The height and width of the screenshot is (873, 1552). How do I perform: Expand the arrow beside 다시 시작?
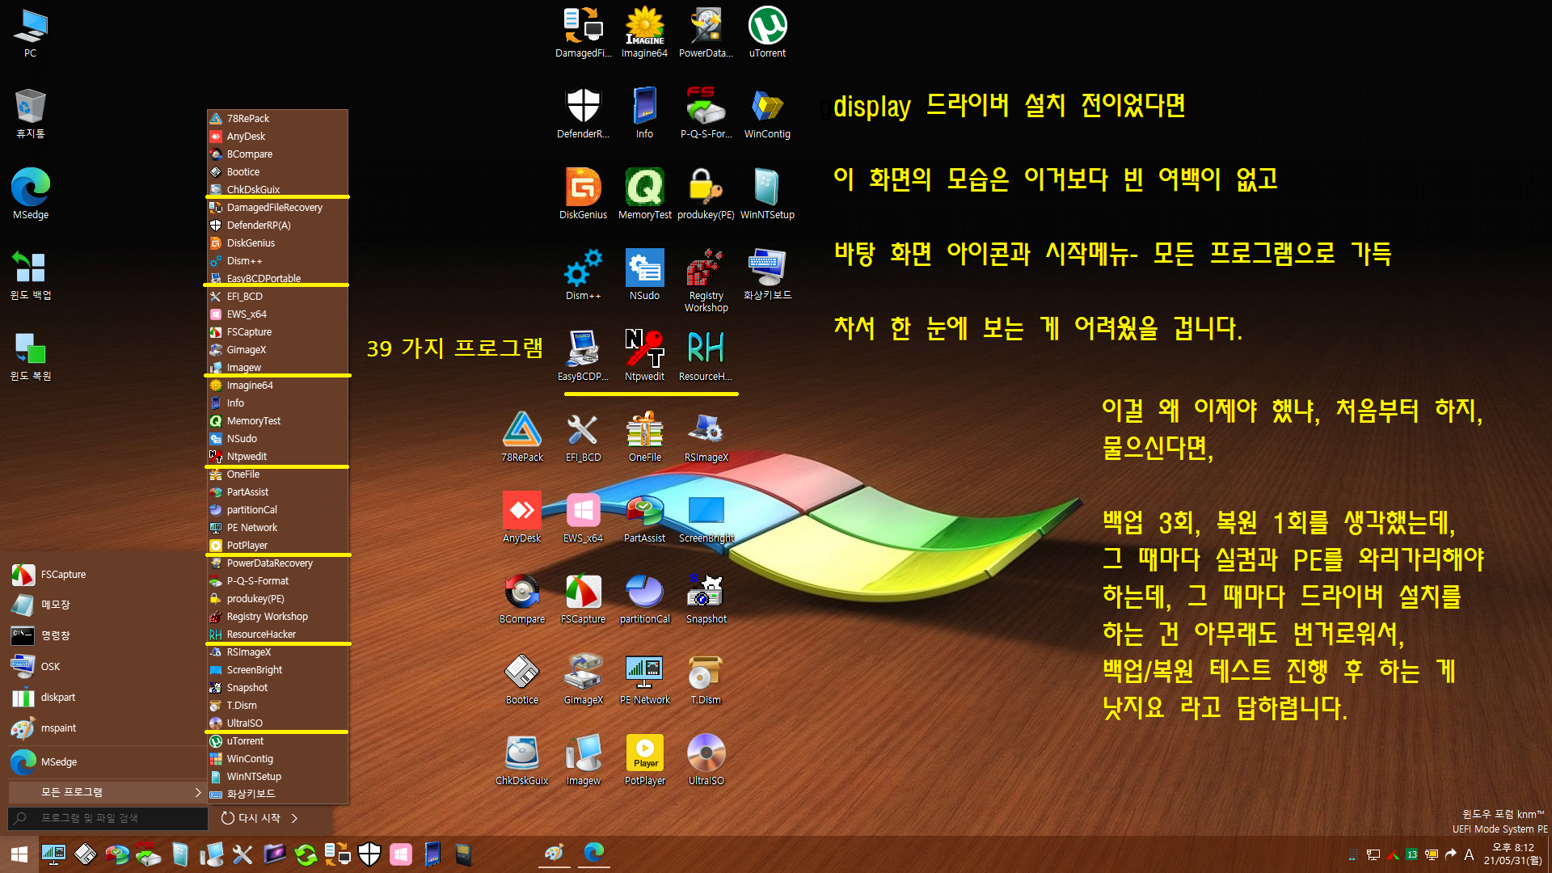pyautogui.click(x=294, y=818)
